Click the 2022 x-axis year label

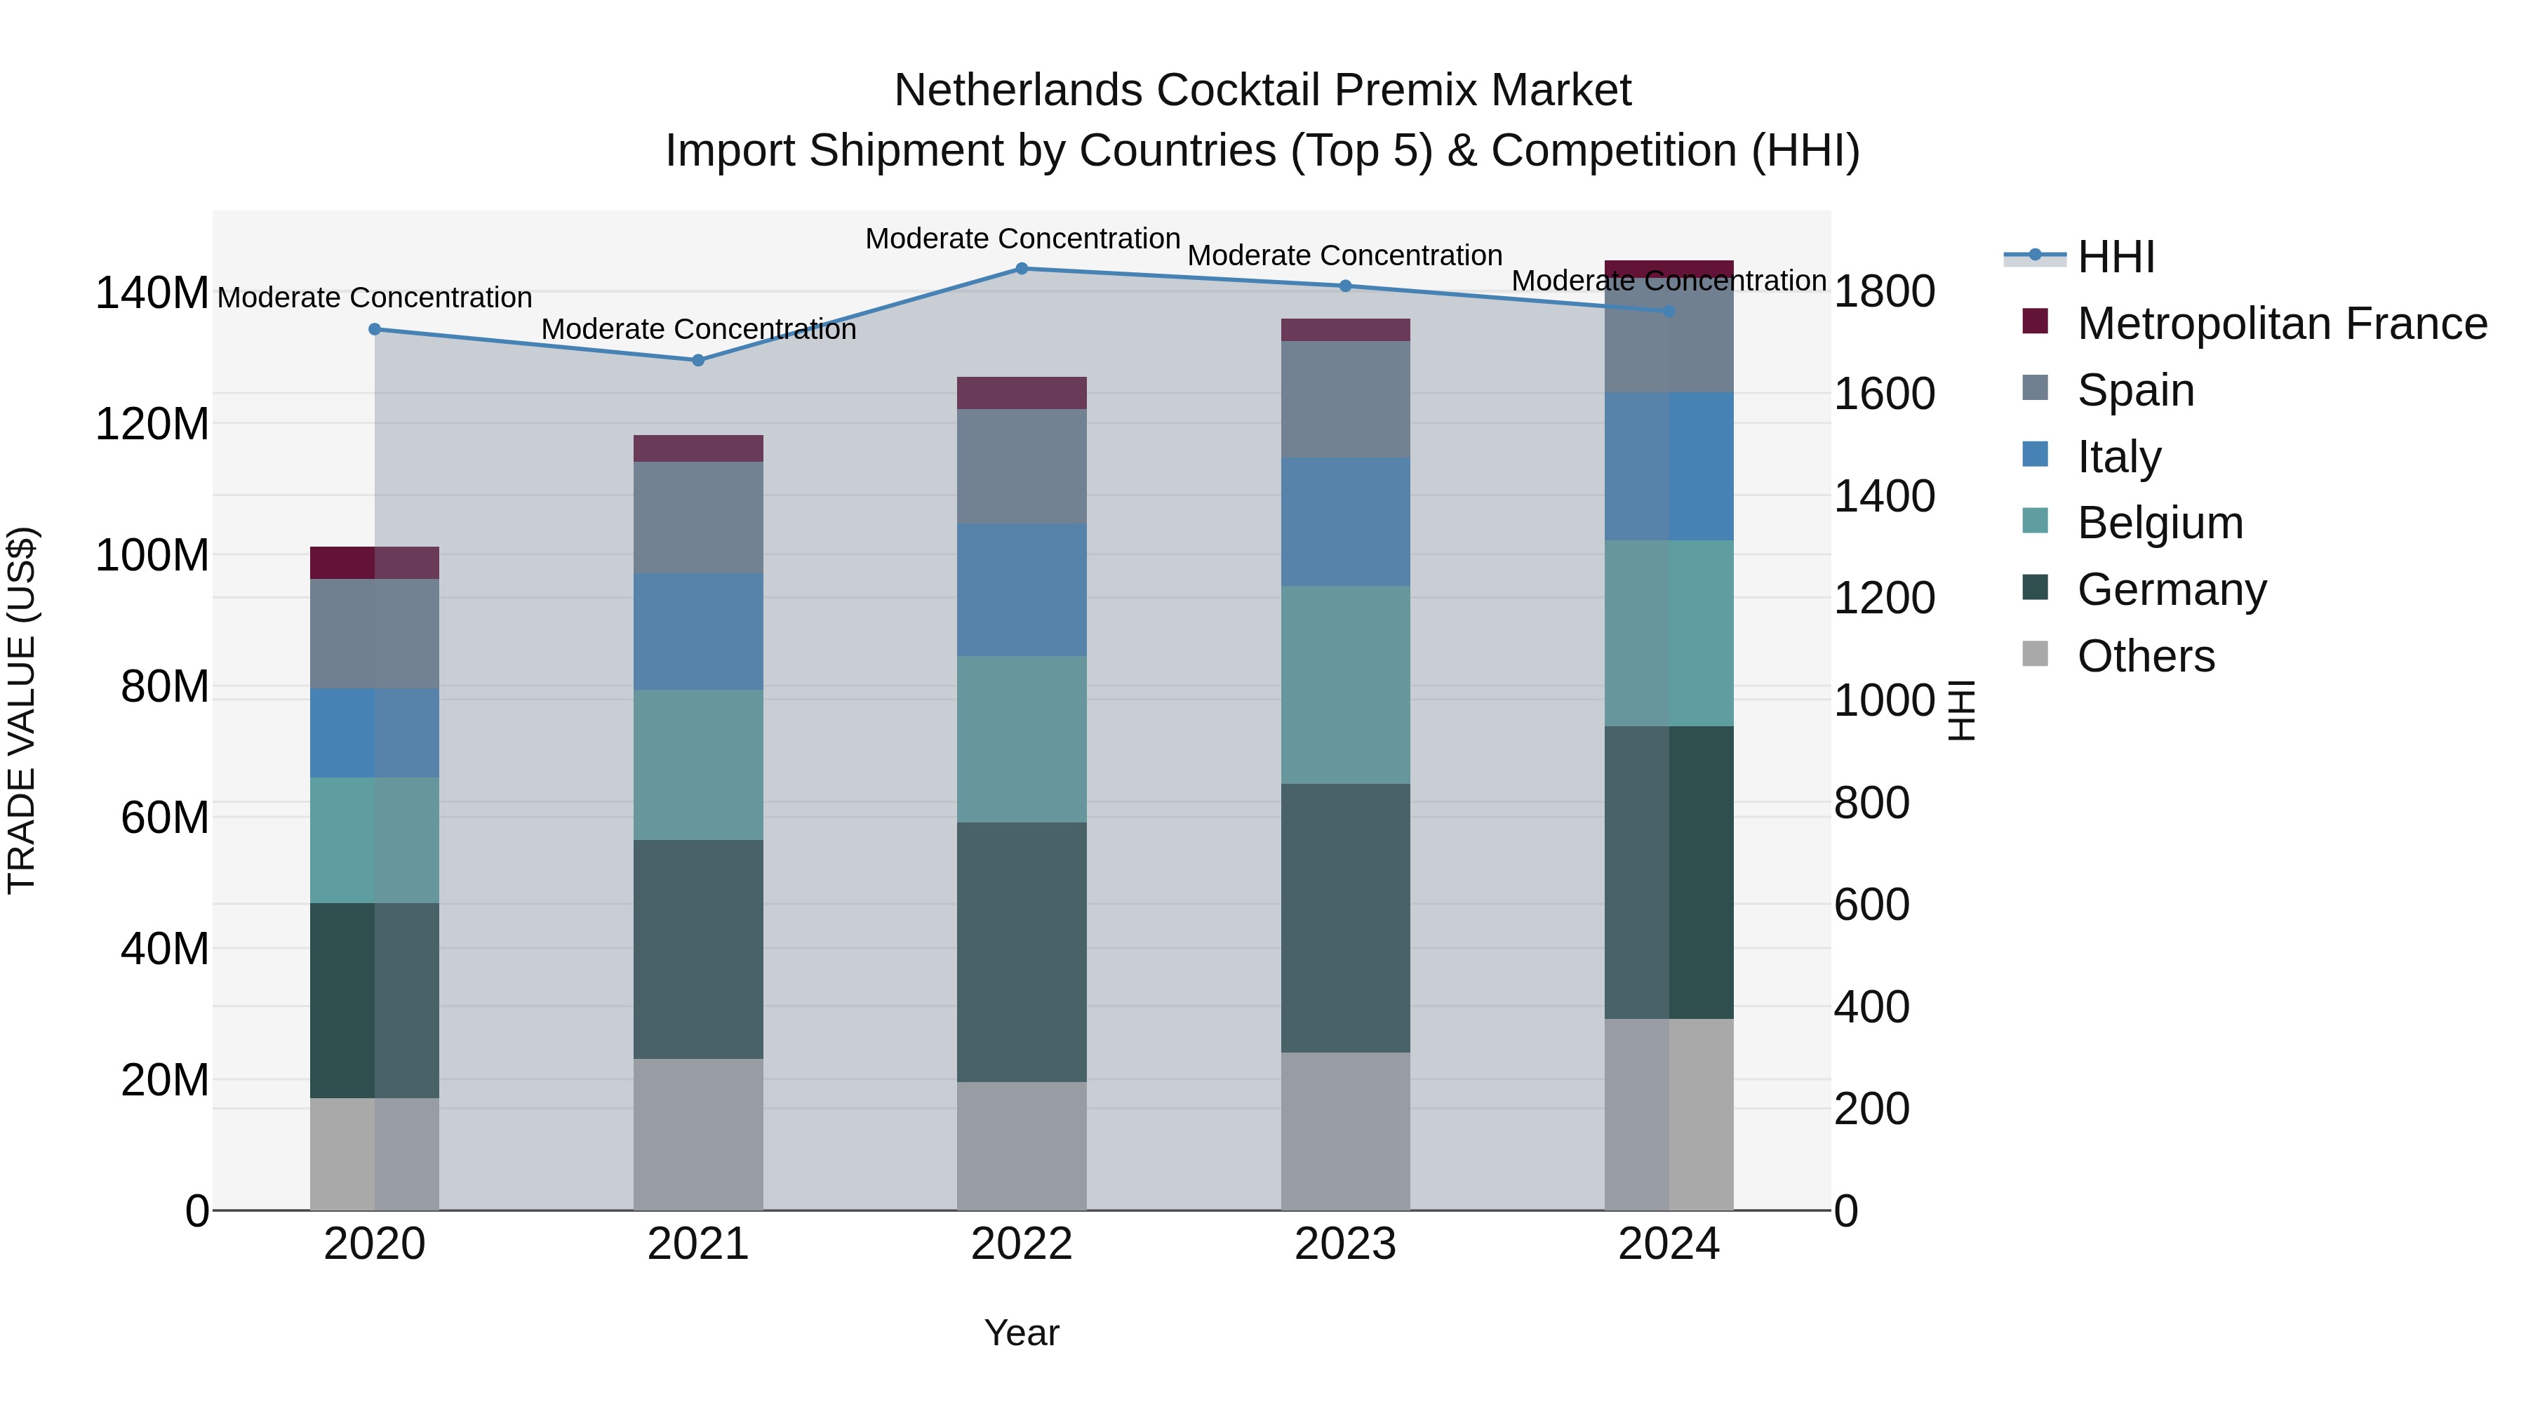(x=1022, y=1244)
